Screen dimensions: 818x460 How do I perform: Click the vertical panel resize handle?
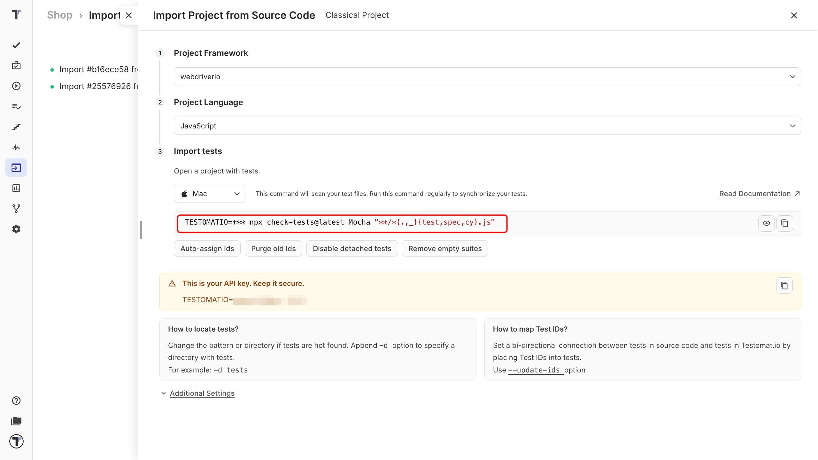point(141,230)
